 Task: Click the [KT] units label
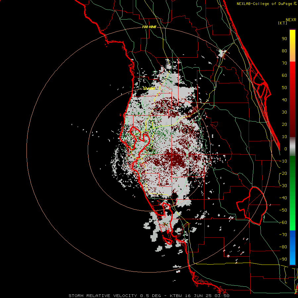282,23
